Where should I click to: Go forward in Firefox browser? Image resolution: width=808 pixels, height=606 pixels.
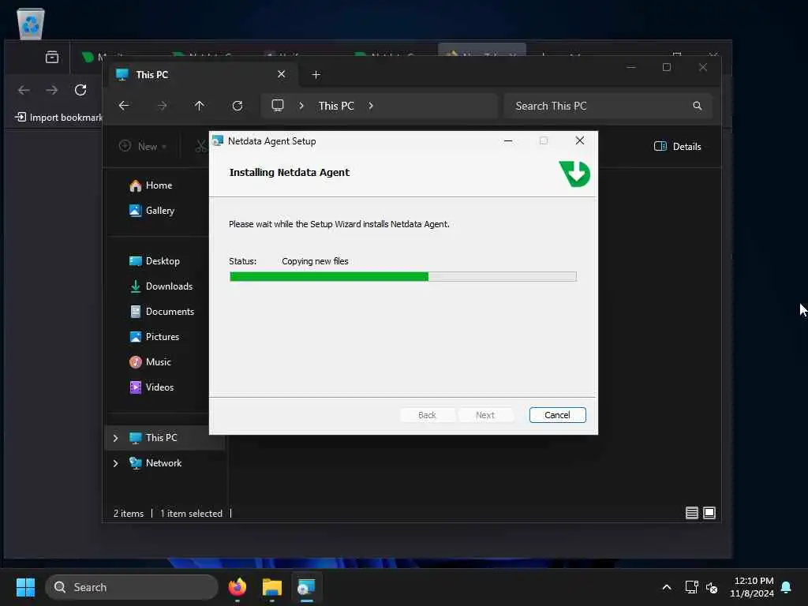[x=52, y=90]
